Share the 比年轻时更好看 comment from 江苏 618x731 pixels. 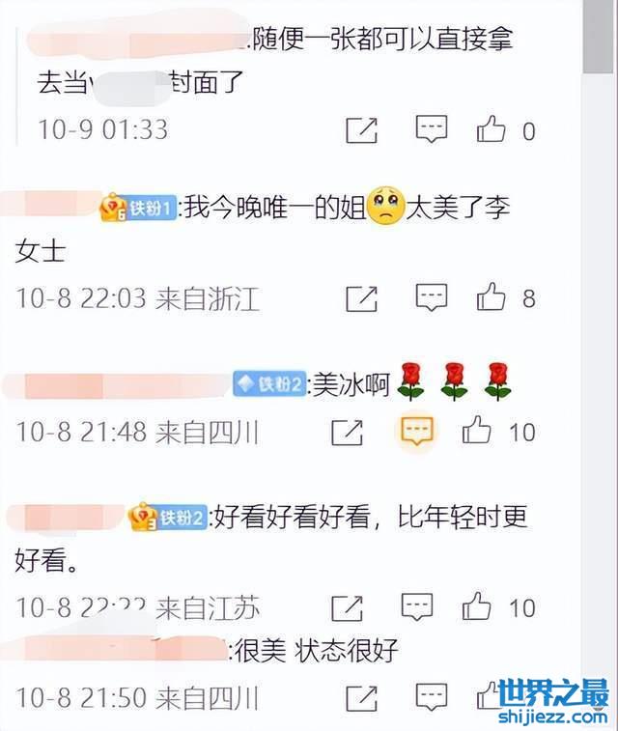(x=347, y=608)
